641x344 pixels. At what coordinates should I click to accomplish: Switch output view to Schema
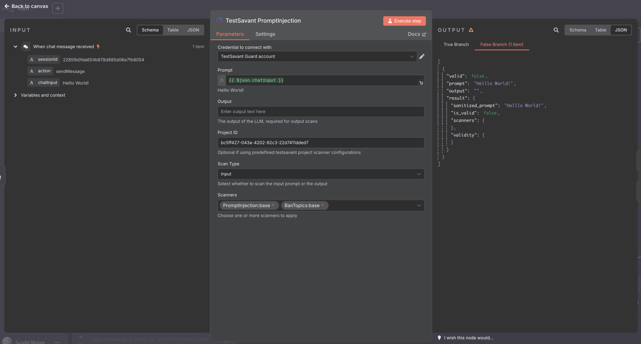pyautogui.click(x=578, y=30)
